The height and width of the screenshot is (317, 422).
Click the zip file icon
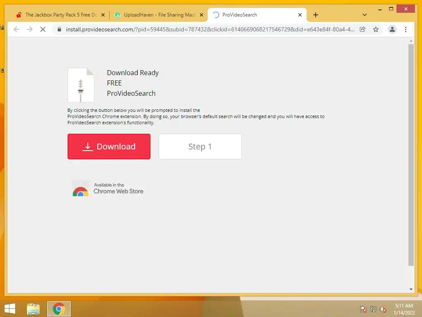81,85
